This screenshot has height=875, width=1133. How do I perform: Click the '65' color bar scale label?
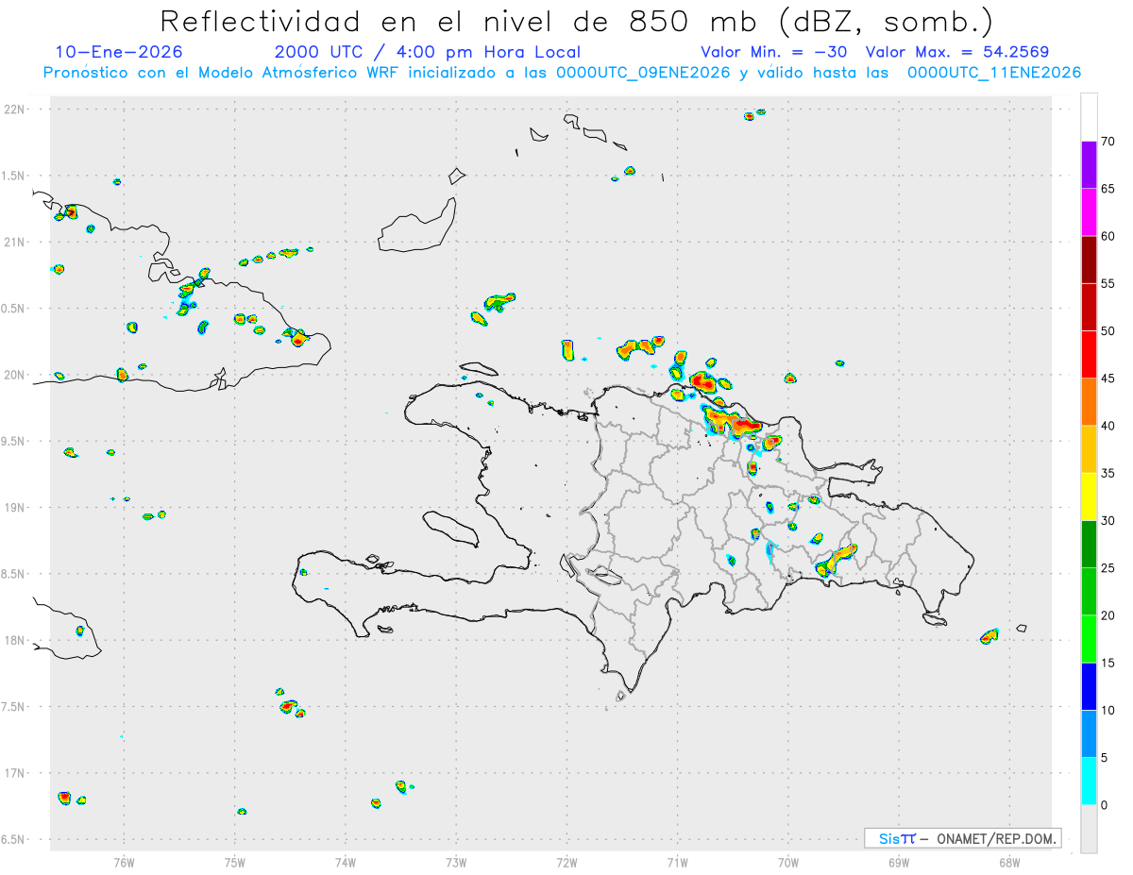[1108, 189]
